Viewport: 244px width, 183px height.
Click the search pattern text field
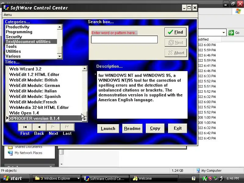point(124,40)
